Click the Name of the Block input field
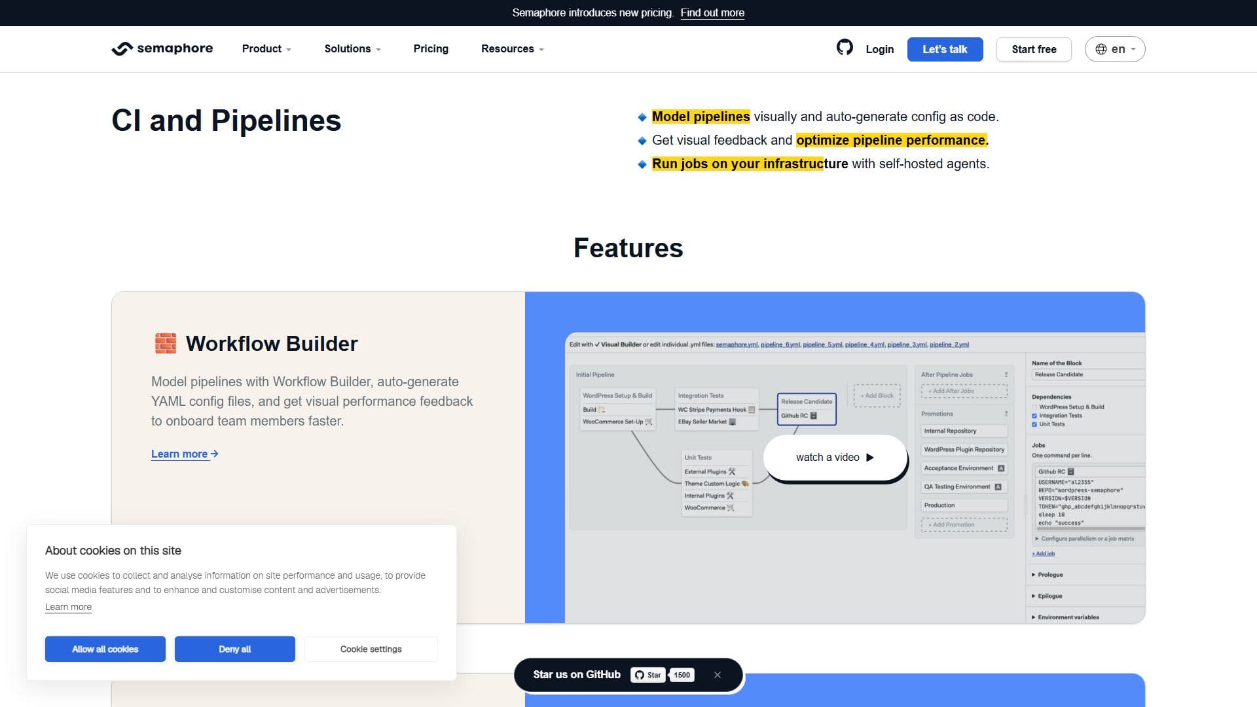Screen dimensions: 1257x707 [x=1088, y=374]
